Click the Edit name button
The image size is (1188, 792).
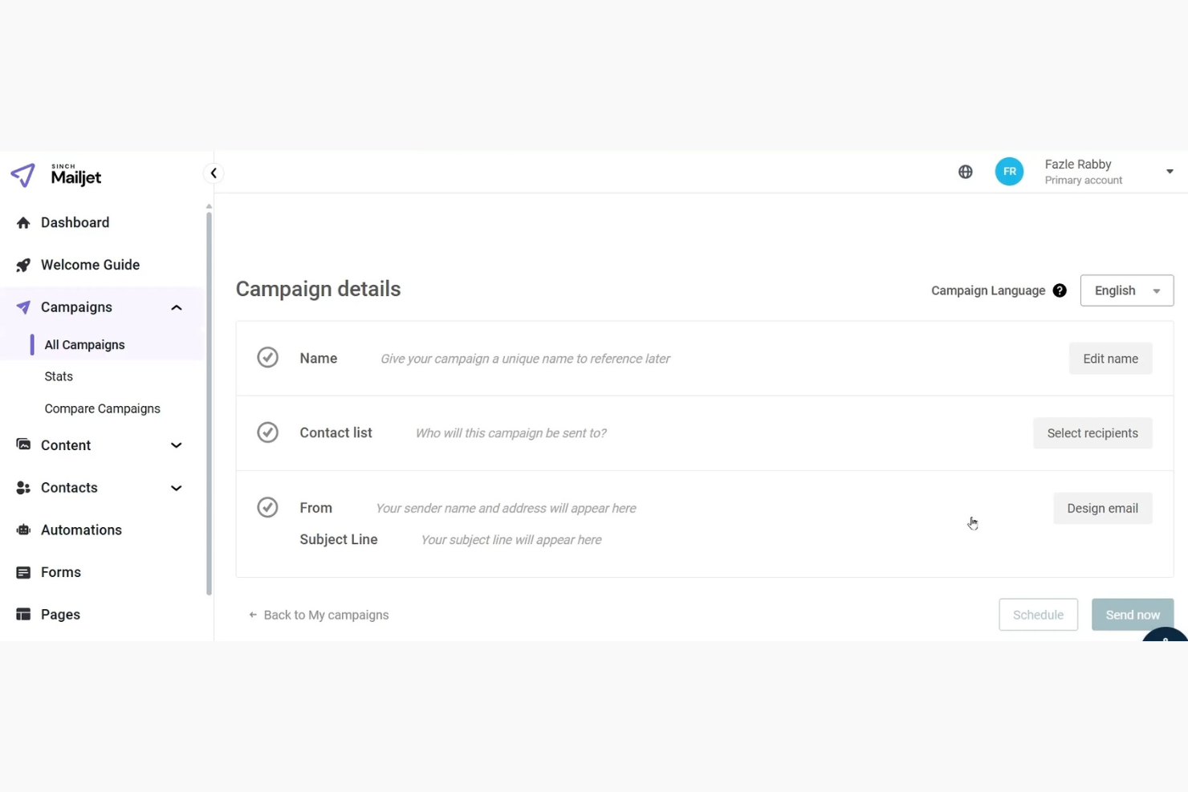point(1110,358)
